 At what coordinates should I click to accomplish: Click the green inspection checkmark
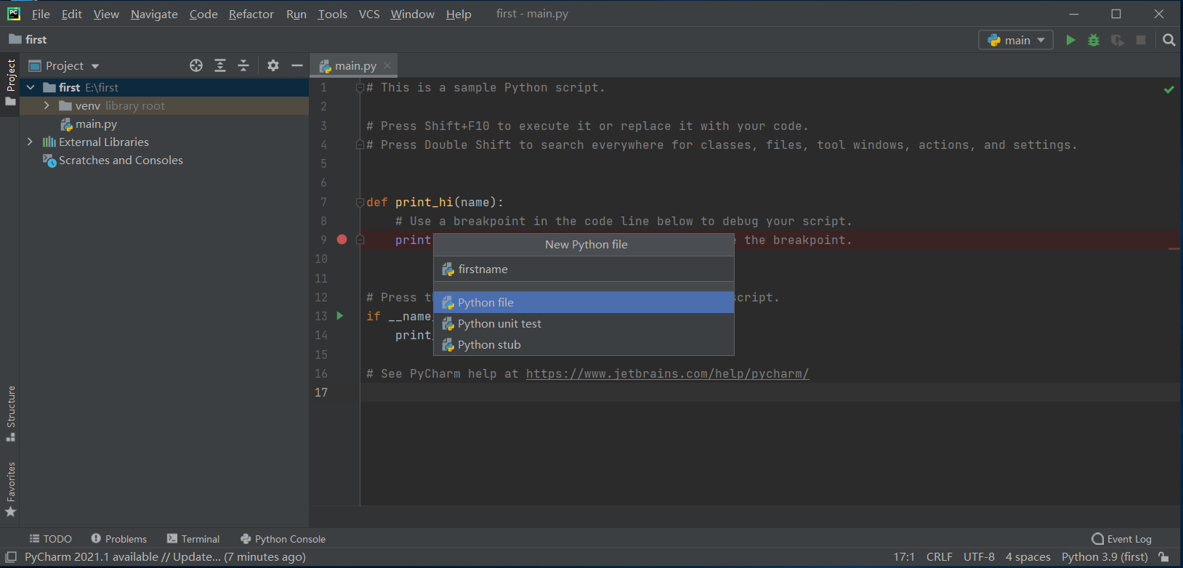pos(1168,89)
